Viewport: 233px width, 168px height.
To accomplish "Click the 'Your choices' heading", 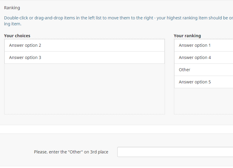I will click(x=17, y=36).
